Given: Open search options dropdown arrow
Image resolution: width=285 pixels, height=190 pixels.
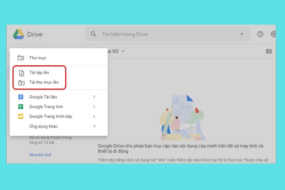Looking at the screenshot, I should (242, 34).
